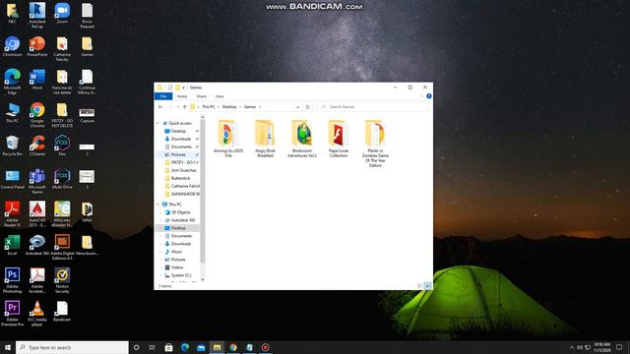Select Pictures under Quick access
This screenshot has height=354, width=630.
(178, 154)
